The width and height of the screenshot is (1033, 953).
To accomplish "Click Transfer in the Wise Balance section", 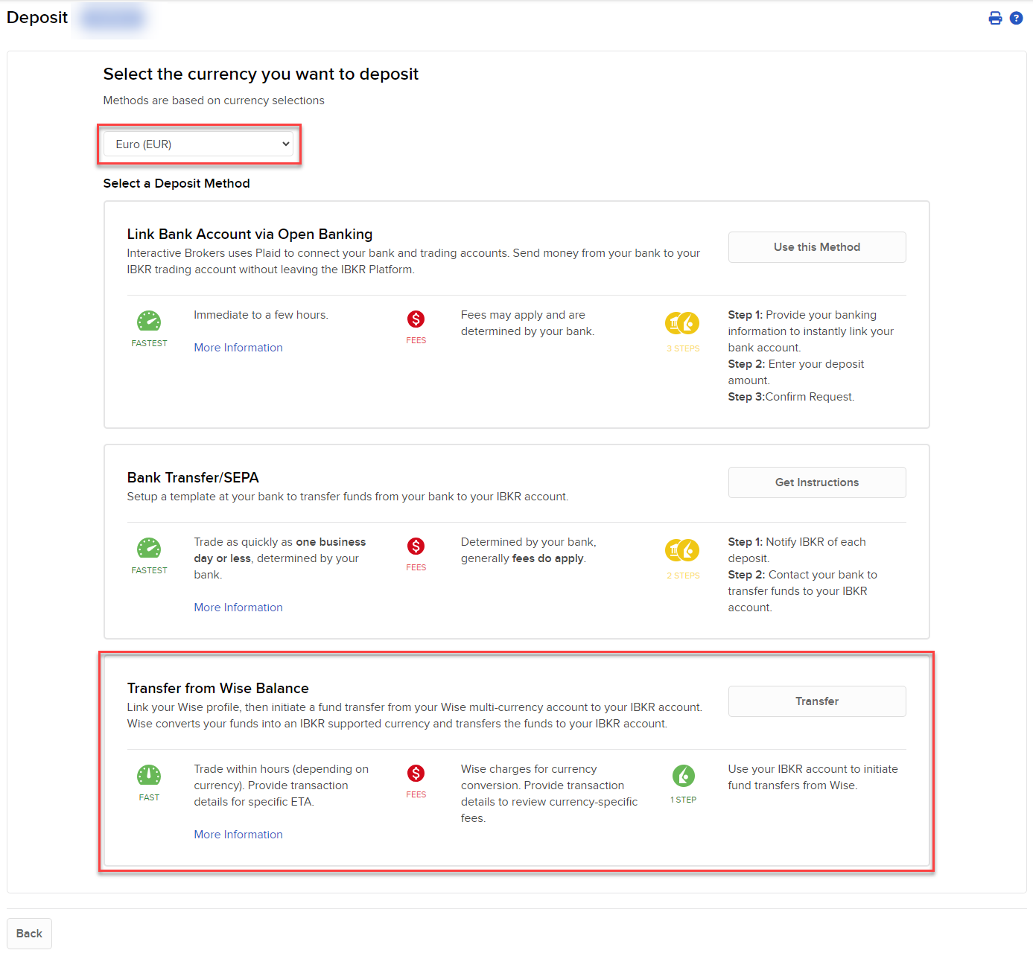I will point(816,701).
